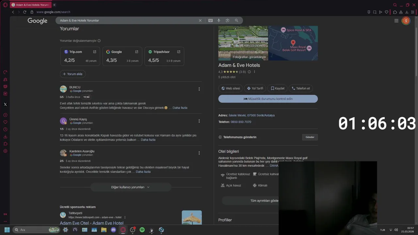Click the taskbar Ara search box
Viewport: 418px width, 235px height.
click(x=37, y=230)
